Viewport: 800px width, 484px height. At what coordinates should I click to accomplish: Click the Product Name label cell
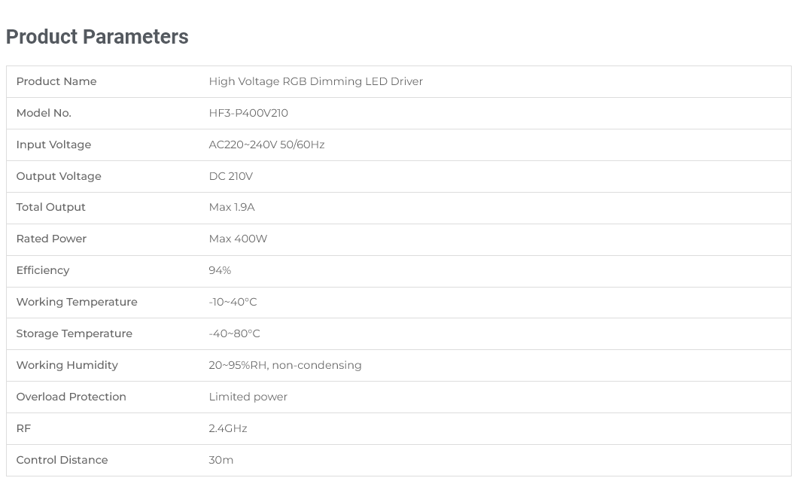(56, 81)
